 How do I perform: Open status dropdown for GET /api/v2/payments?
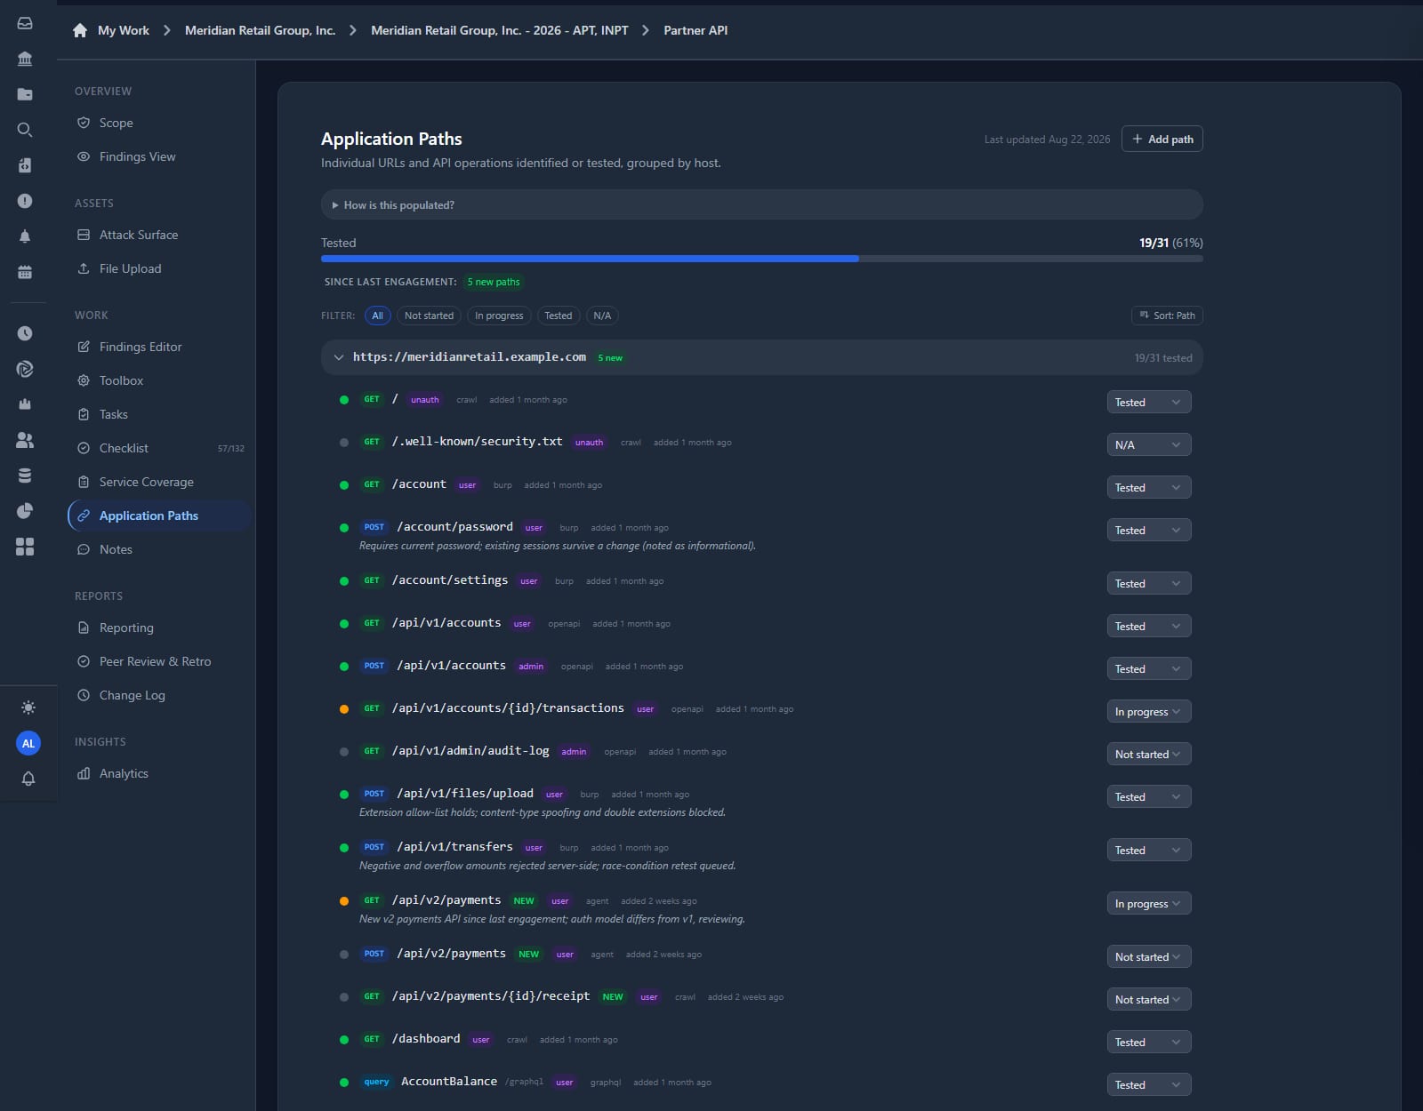tap(1148, 903)
